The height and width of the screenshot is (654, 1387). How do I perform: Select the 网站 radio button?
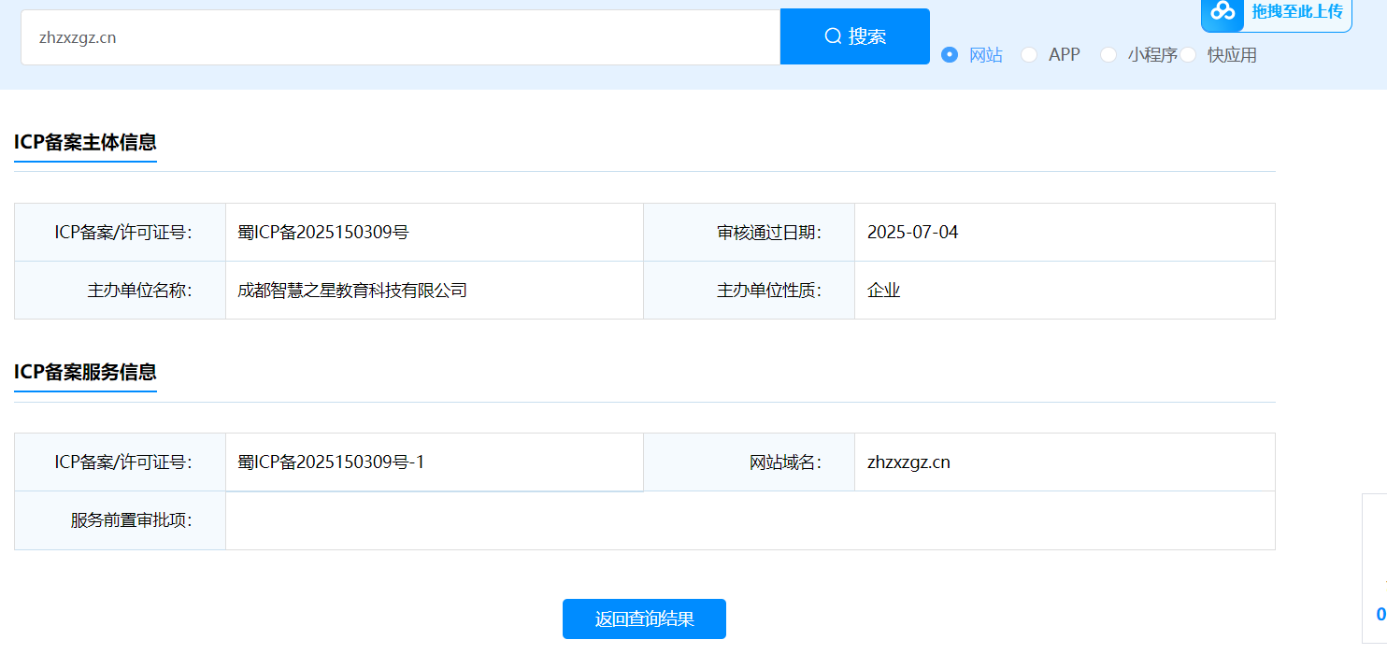pos(950,54)
